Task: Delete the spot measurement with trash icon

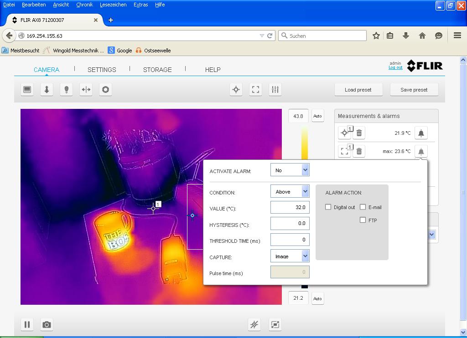Action: pyautogui.click(x=359, y=133)
